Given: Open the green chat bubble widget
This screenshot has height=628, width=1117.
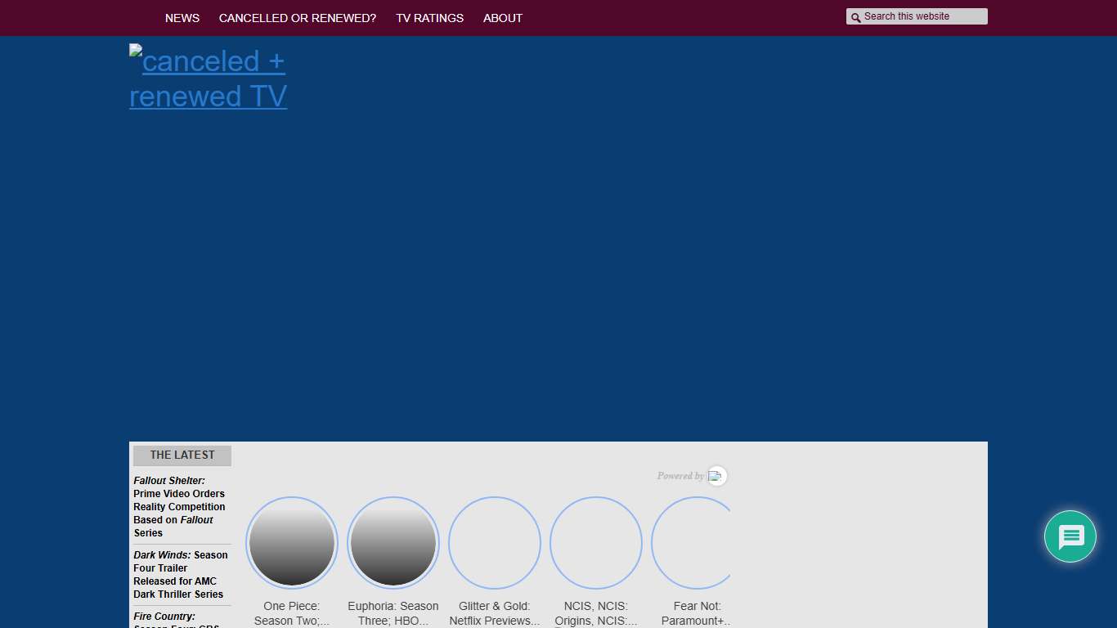Looking at the screenshot, I should coord(1070,536).
